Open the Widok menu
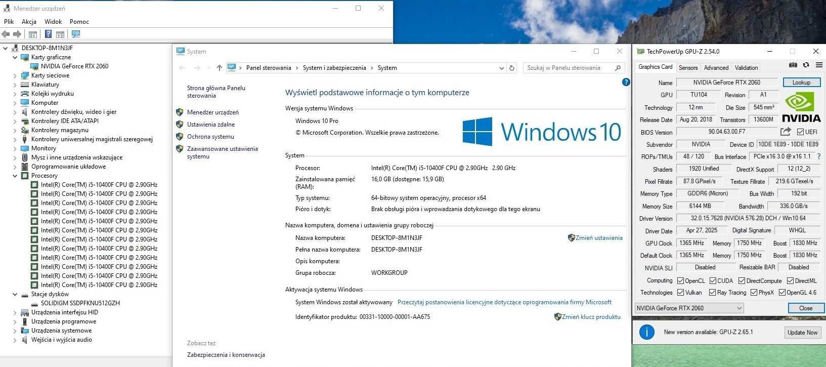826x367 pixels. click(53, 22)
